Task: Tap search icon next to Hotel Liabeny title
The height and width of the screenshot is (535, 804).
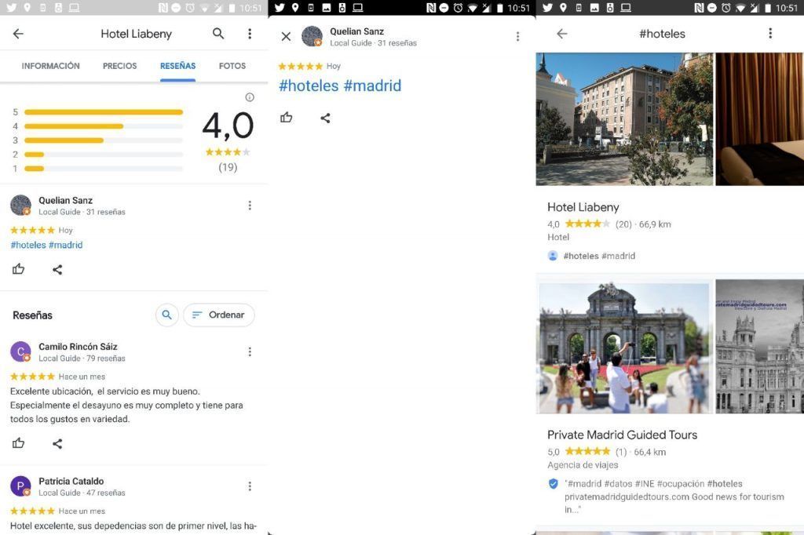Action: (x=218, y=34)
